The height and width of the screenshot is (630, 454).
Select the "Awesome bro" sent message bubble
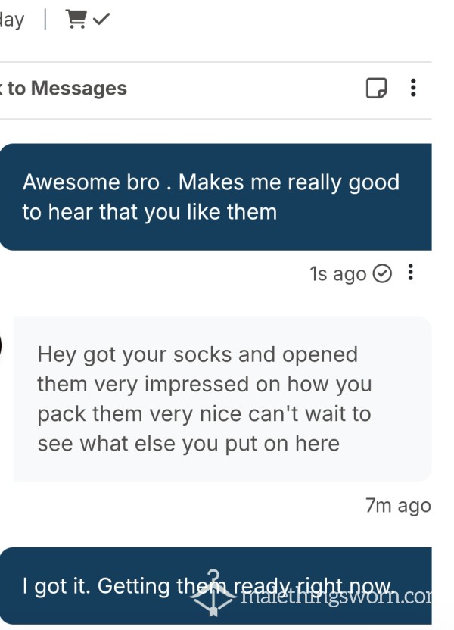click(x=216, y=197)
